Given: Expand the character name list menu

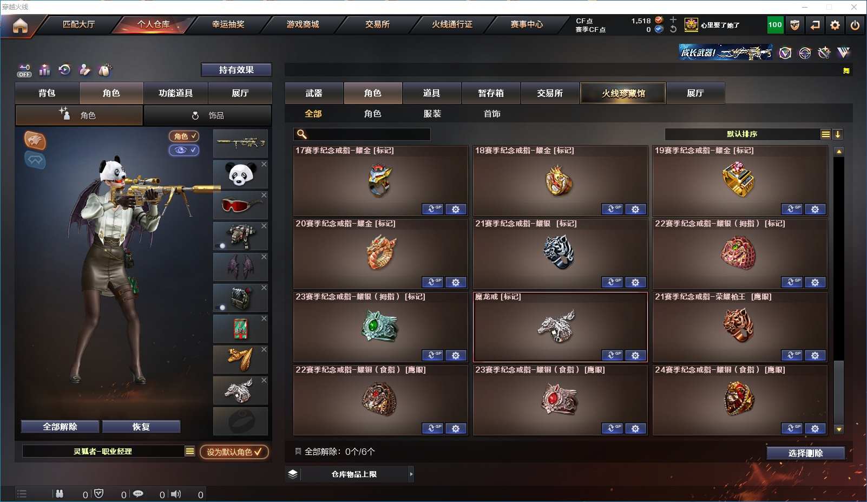Looking at the screenshot, I should (x=189, y=451).
